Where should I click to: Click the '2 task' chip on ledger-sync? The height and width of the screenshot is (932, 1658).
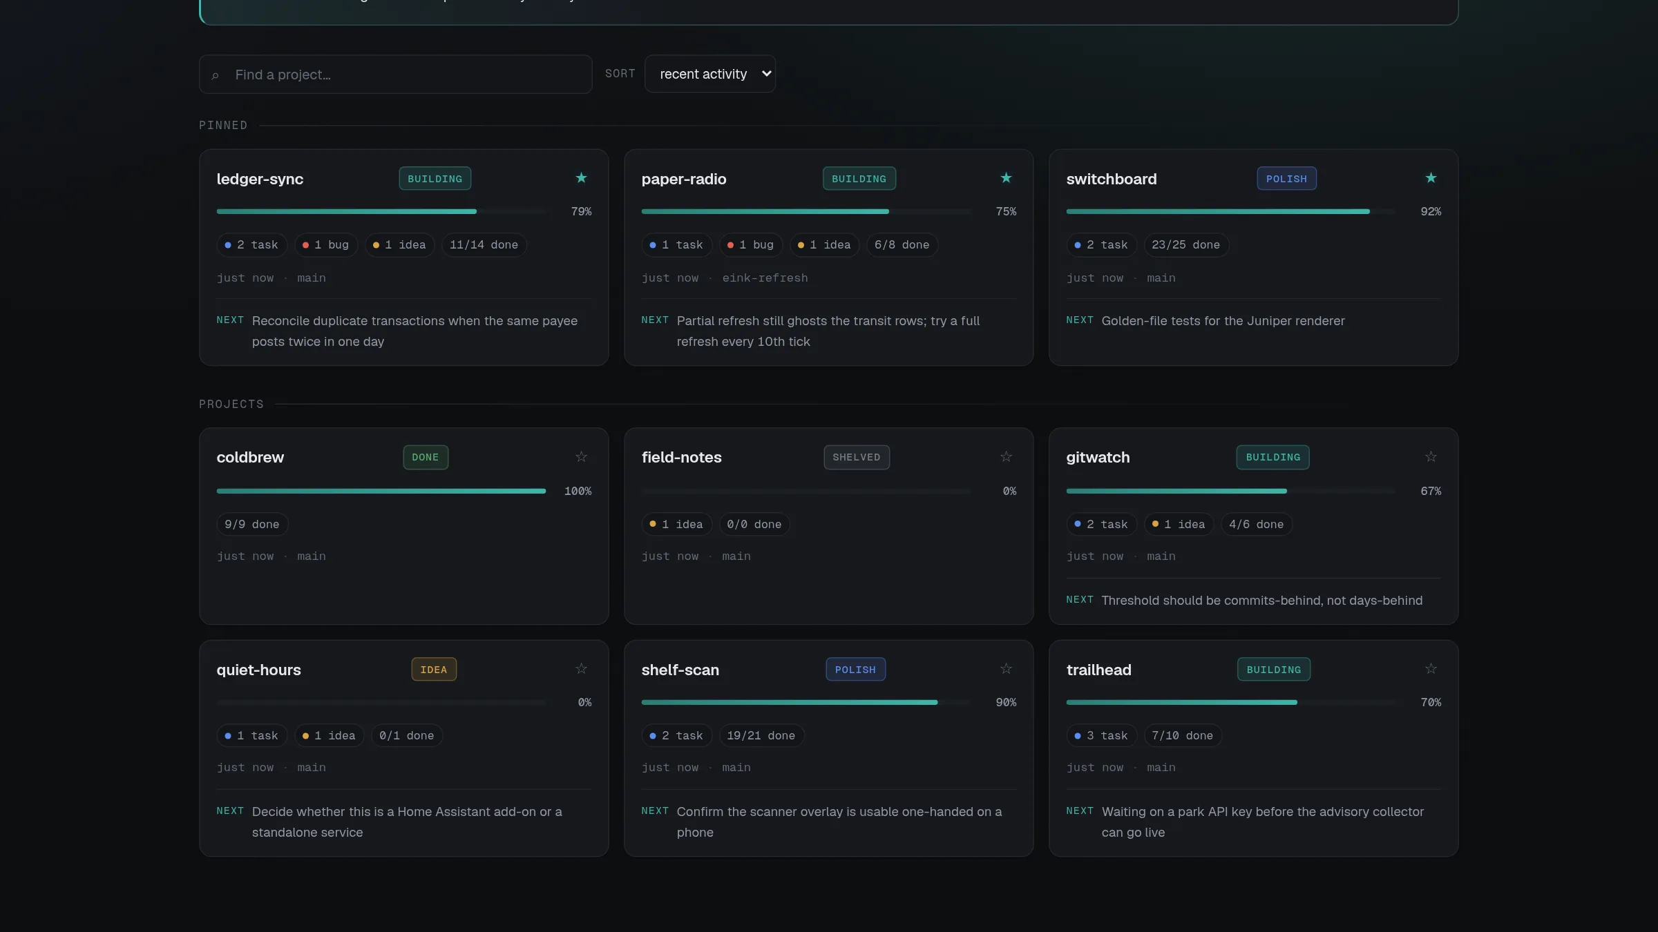pos(251,245)
